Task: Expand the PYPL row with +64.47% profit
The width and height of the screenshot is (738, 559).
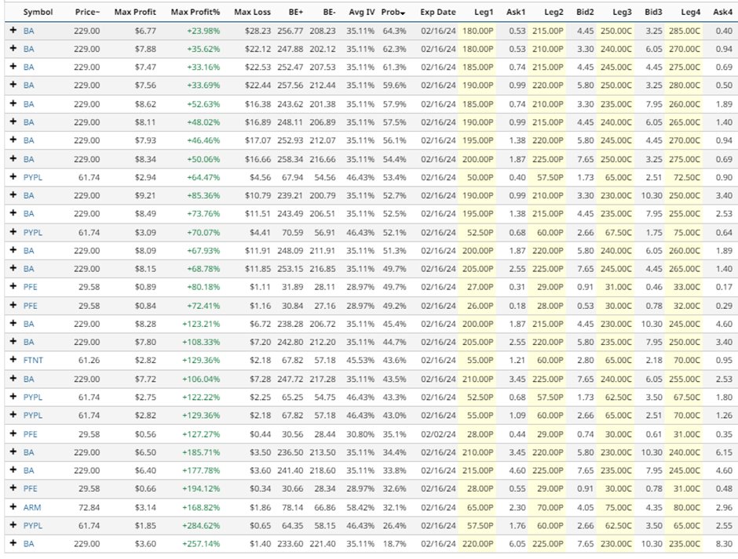Action: 13,176
